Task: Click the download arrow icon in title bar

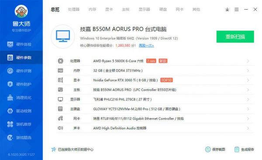Action: pos(227,10)
